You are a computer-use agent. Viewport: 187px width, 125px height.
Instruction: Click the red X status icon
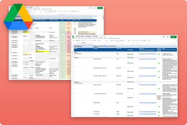coord(157,97)
